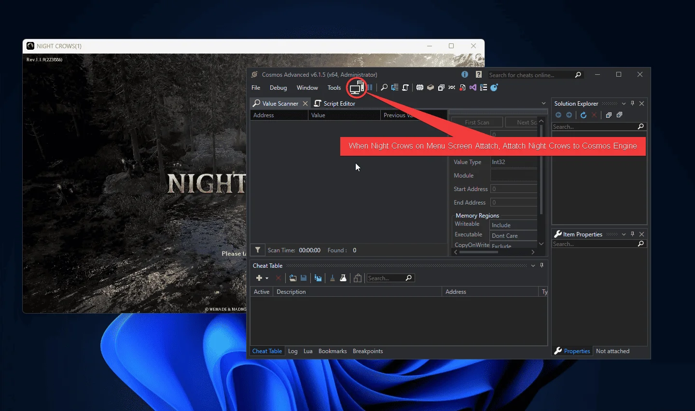695x411 pixels.
Task: Go forward in Solution Explorer
Action: 569,115
